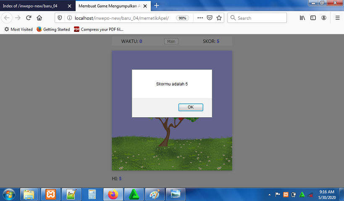Screen dimensions: 344x201
Task: Click the XAMPP system tray icon
Action: [286, 194]
